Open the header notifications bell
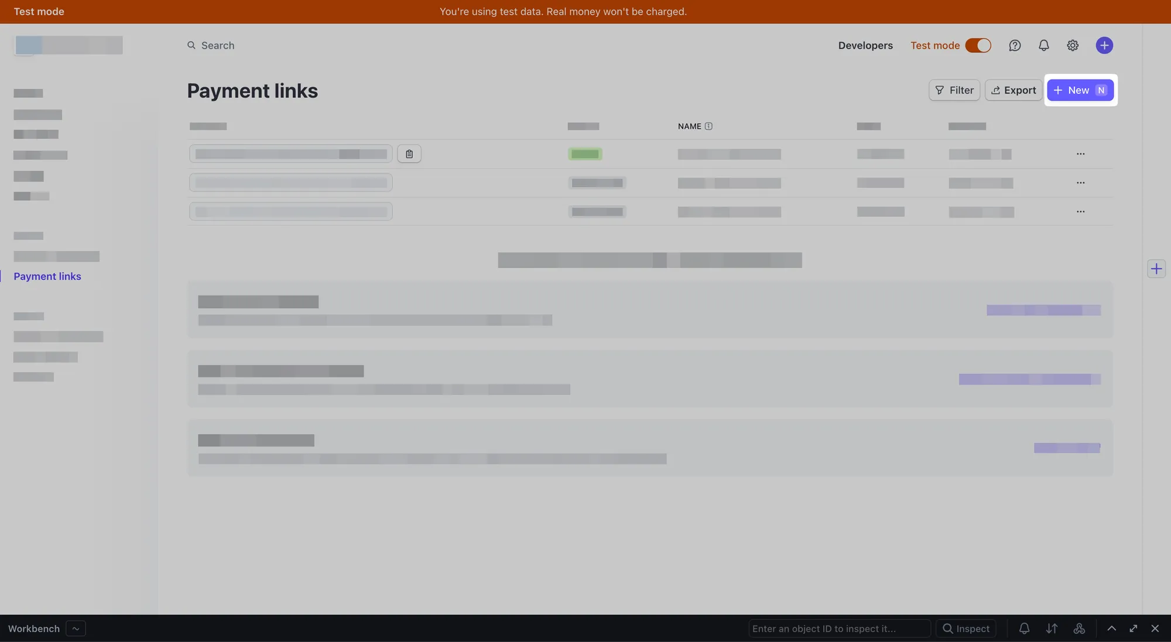 (1043, 45)
